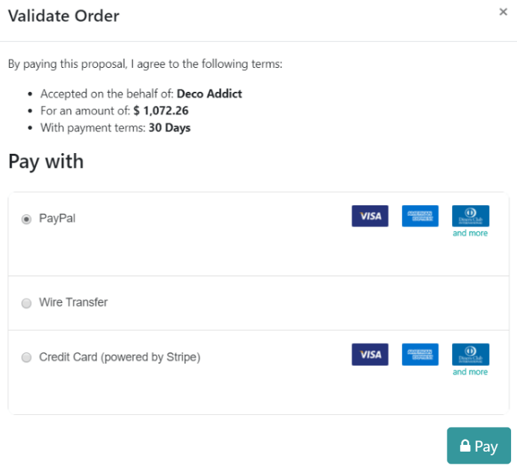Screen dimensions: 517x471
Task: Click the Wire Transfer label text
Action: (73, 302)
